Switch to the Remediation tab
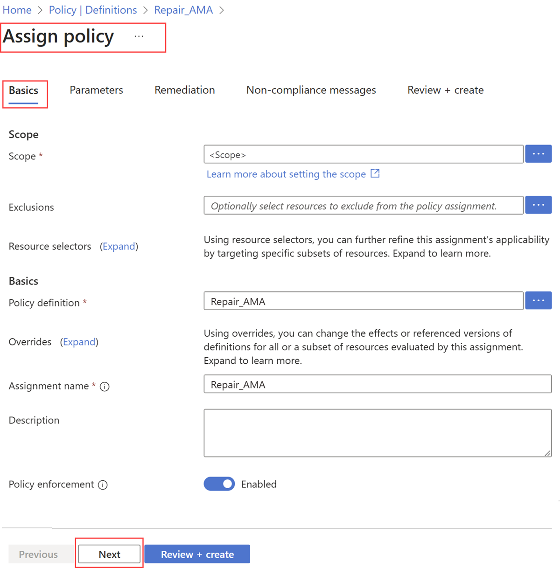The height and width of the screenshot is (568, 560). pyautogui.click(x=184, y=90)
